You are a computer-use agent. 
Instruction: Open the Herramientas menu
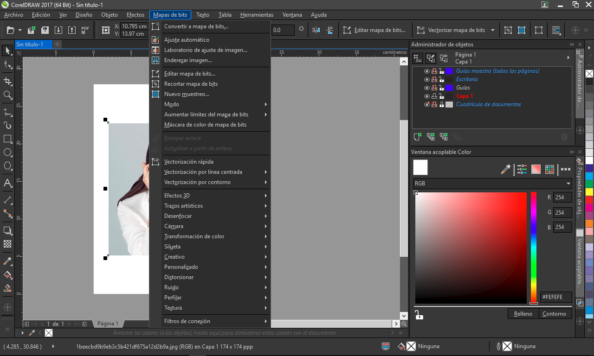pos(257,15)
